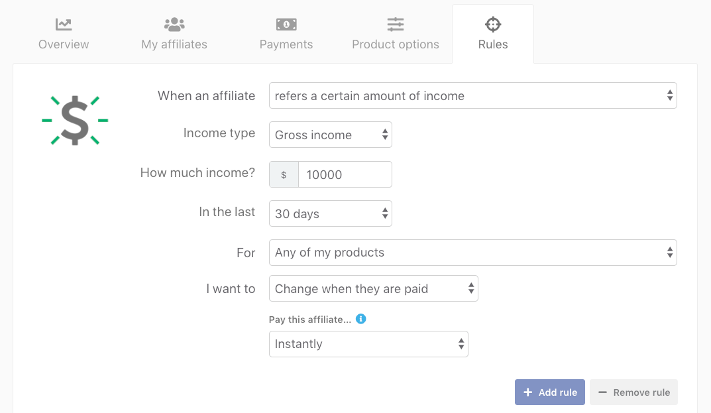The image size is (711, 413).
Task: Expand the 'Pay this affiliate' Instantly dropdown
Action: pos(368,344)
